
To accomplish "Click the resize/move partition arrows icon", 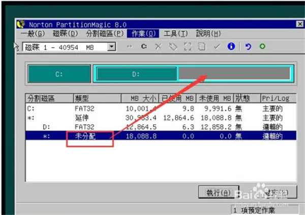I will 129,47.
